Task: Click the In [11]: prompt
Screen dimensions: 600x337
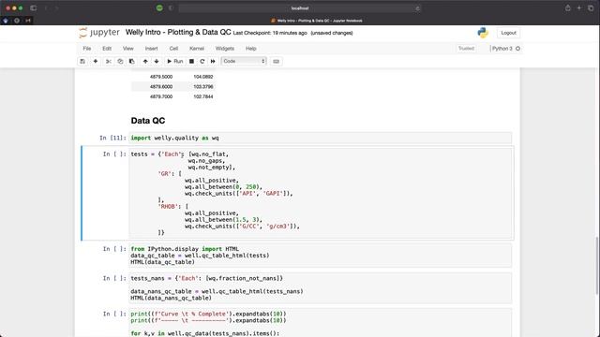Action: click(x=112, y=138)
